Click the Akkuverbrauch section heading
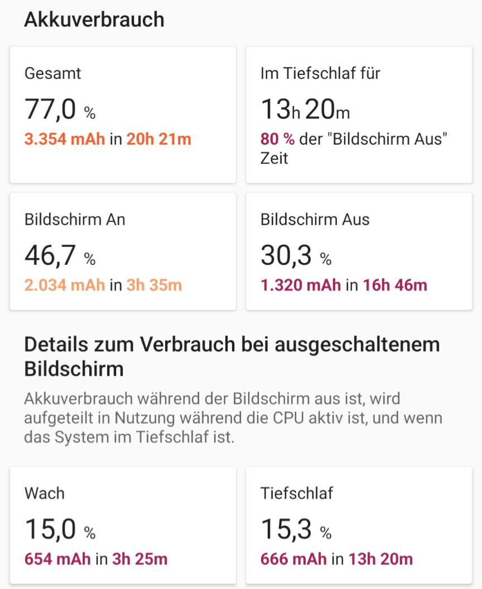Screen dimensions: 482x589 [x=94, y=20]
